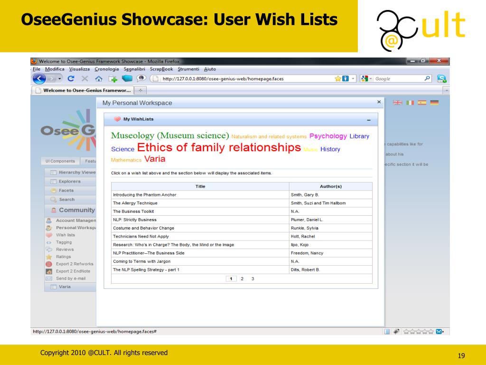Switch language to Italian flag

(410, 103)
